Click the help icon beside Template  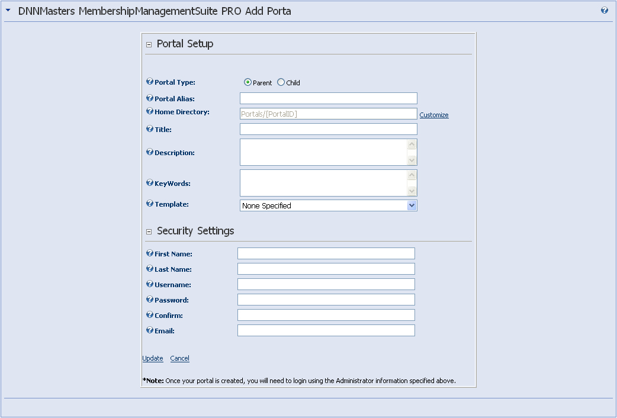149,204
